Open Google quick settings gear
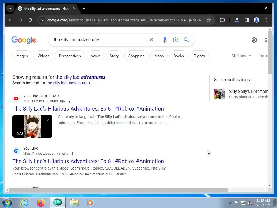The height and width of the screenshot is (208, 277). [254, 40]
